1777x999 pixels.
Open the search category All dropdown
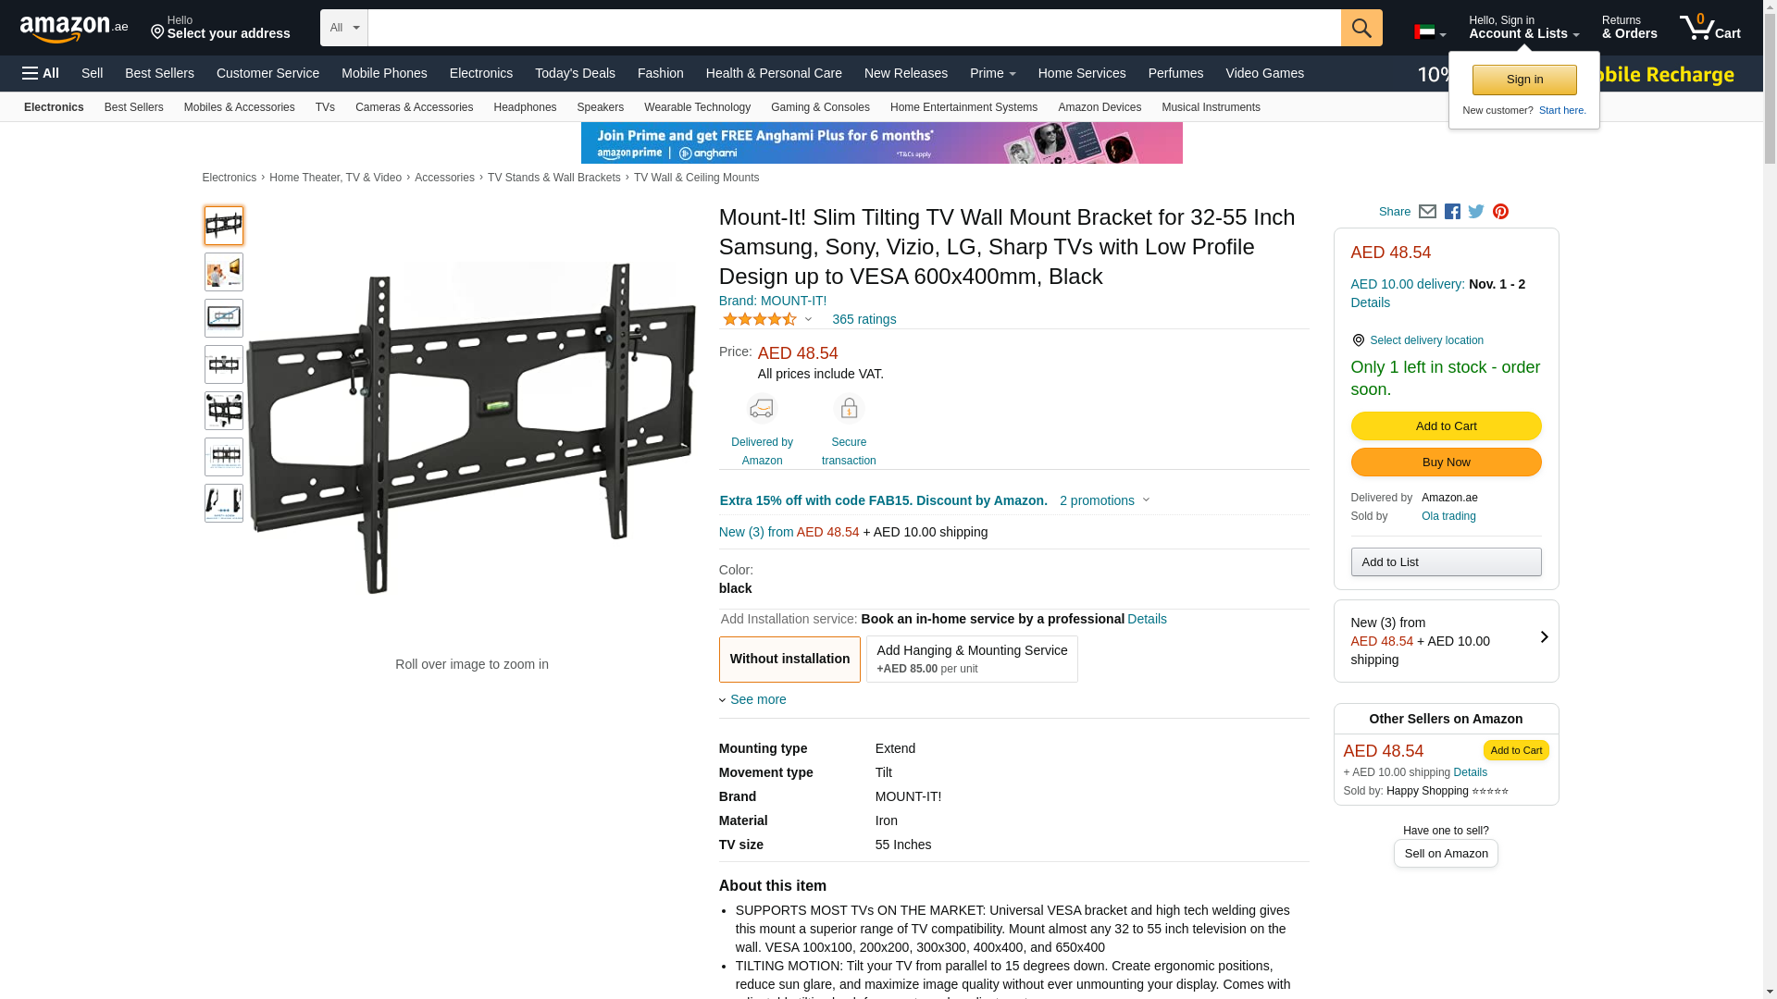(344, 28)
